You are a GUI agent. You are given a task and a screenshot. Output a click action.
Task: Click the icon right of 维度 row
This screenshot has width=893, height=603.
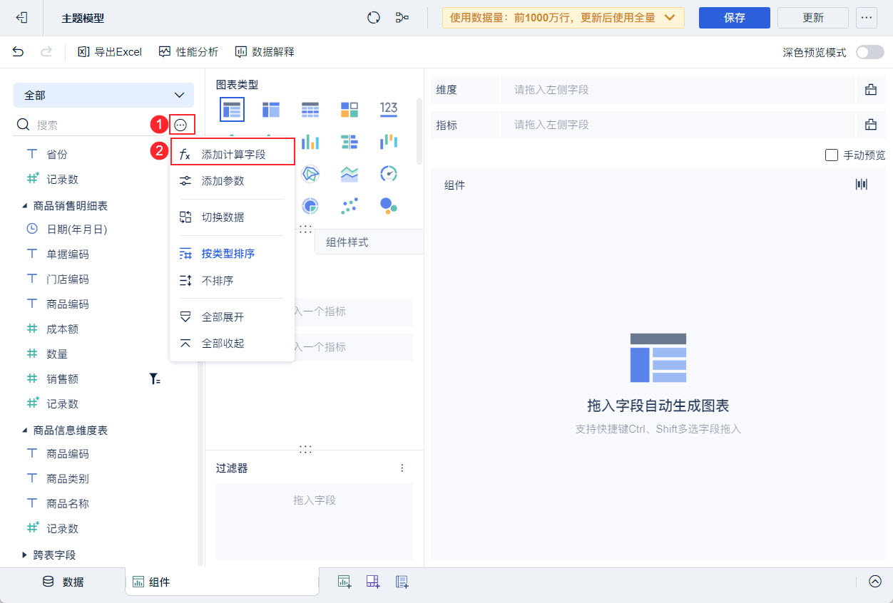871,90
